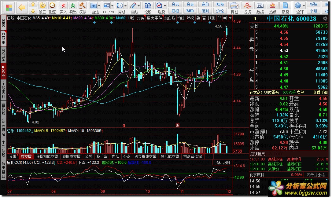332x198 pixels.
Task: Open settings gear beside 中国石化 600028
Action: coord(325,19)
